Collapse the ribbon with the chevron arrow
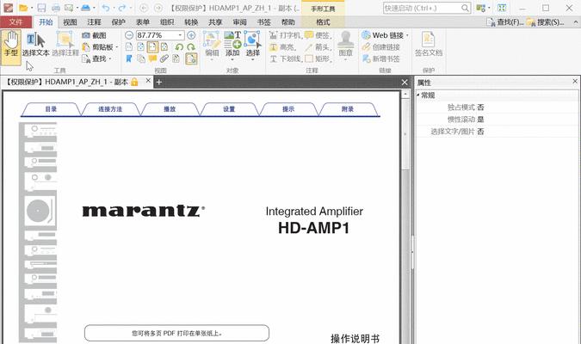The image size is (581, 344). point(576,22)
